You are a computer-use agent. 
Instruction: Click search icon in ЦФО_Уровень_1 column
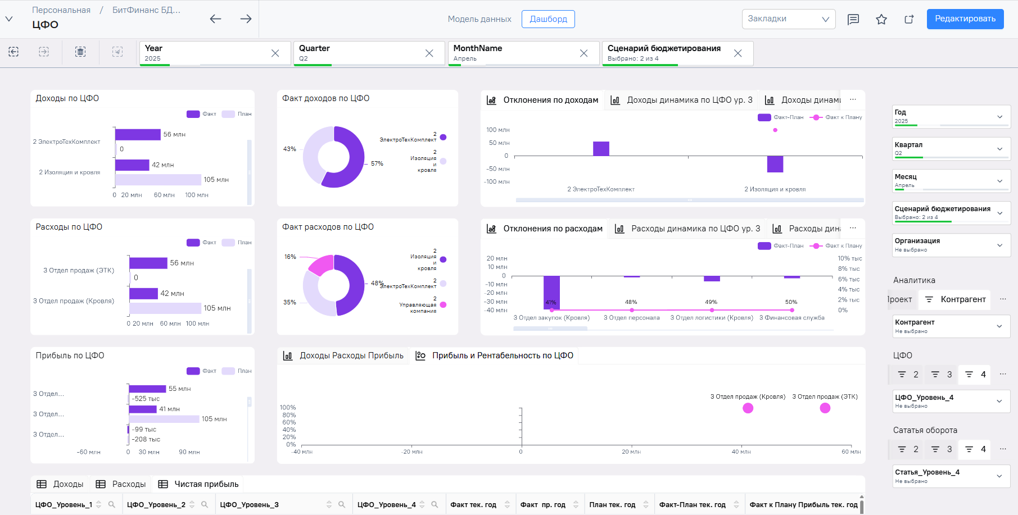tap(111, 504)
